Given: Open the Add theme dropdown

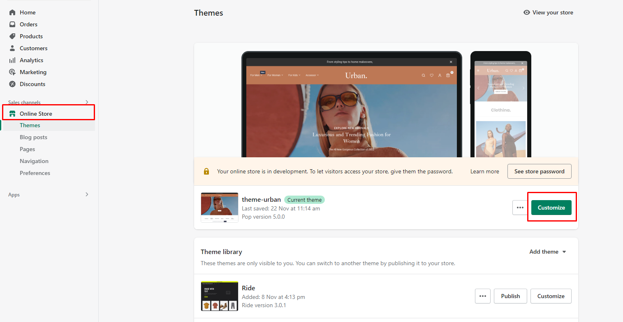Looking at the screenshot, I should [548, 252].
